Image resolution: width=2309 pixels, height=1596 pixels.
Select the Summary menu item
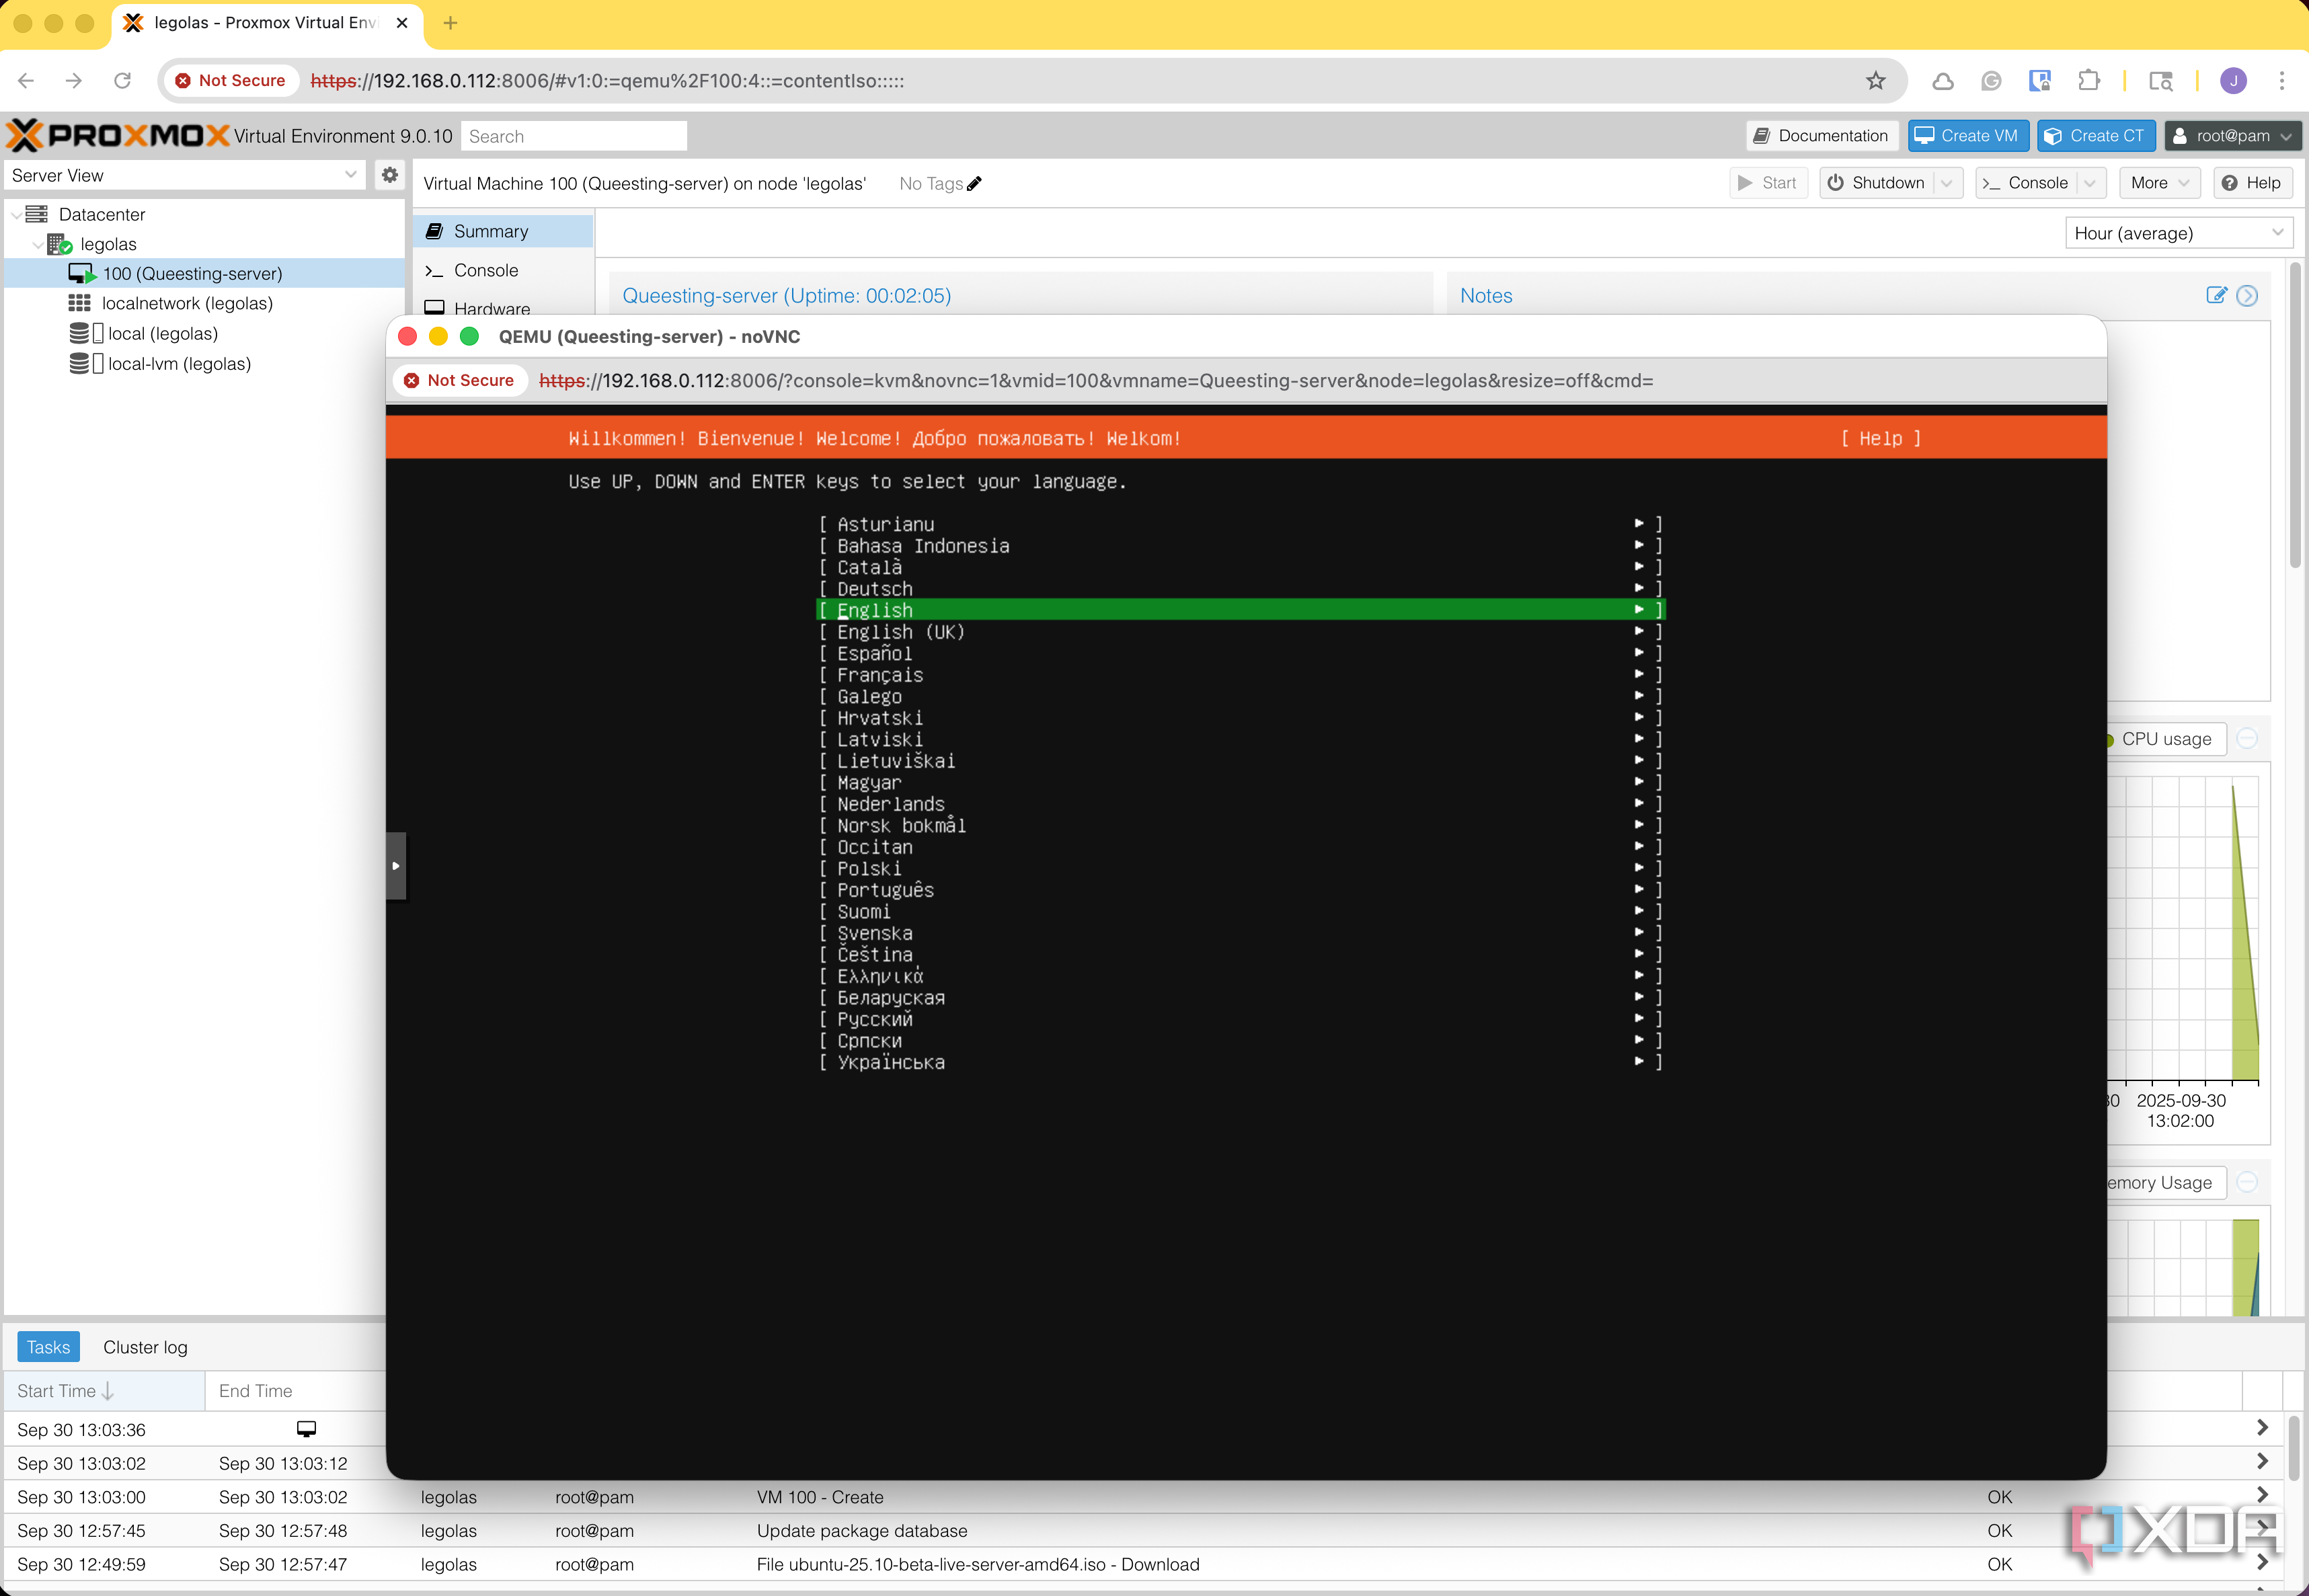503,231
